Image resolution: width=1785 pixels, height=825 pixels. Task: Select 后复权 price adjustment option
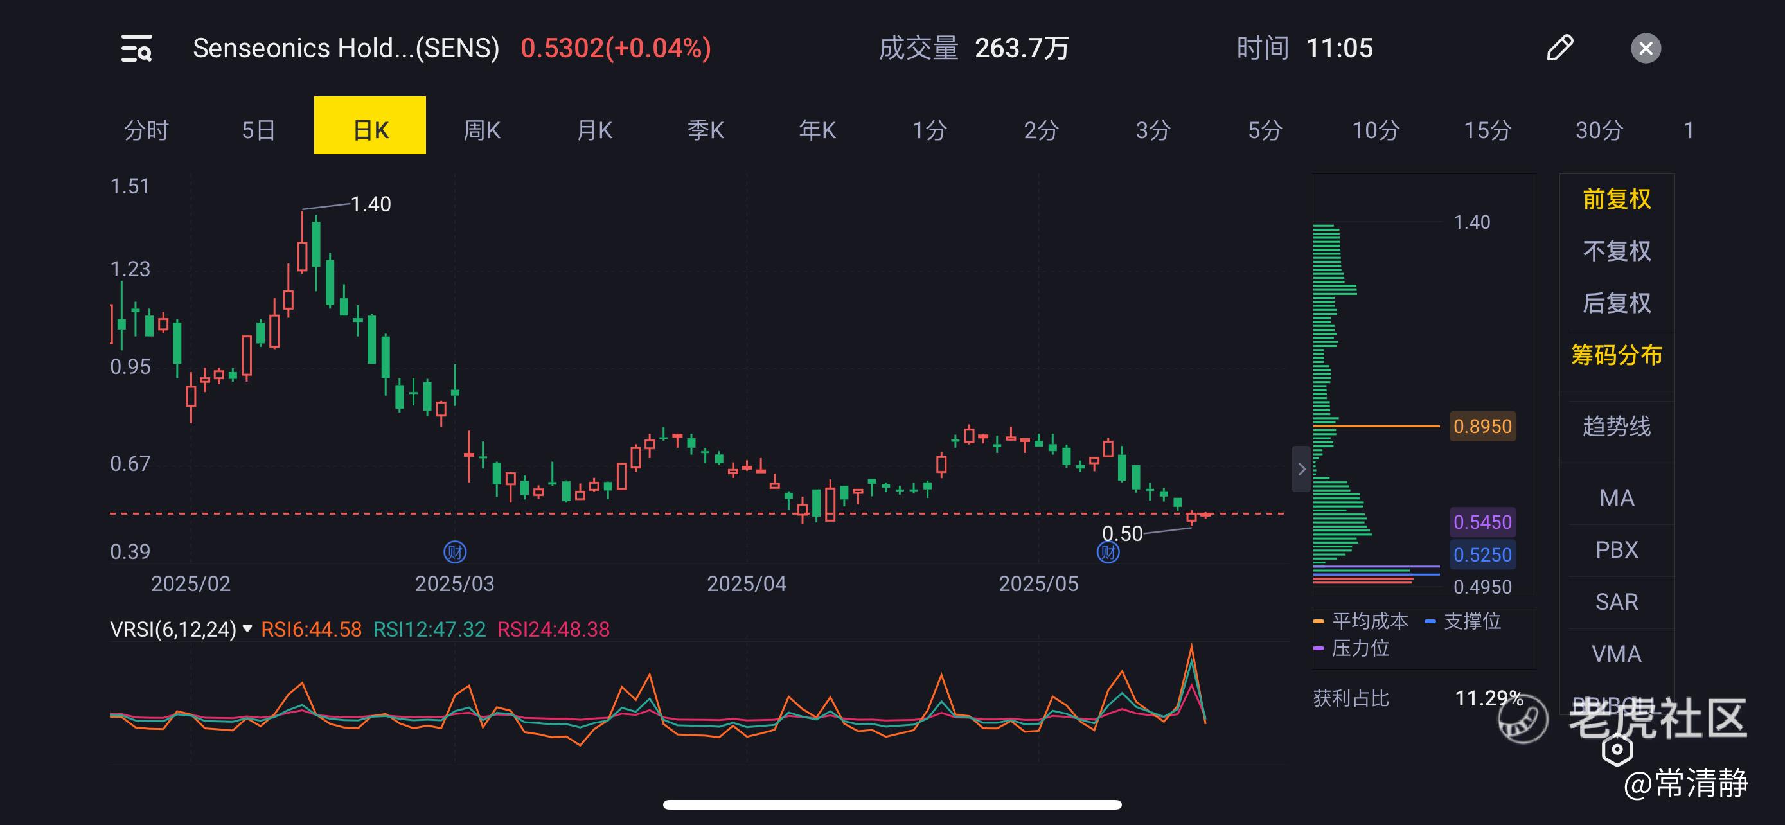click(x=1616, y=303)
